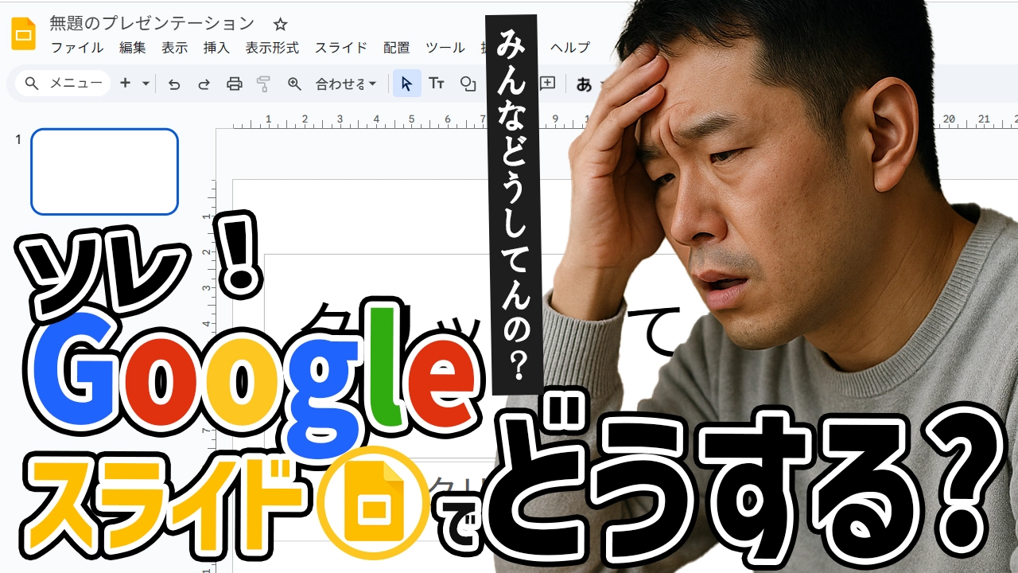The image size is (1018, 573).
Task: Open the ファイル menu
Action: [x=77, y=48]
